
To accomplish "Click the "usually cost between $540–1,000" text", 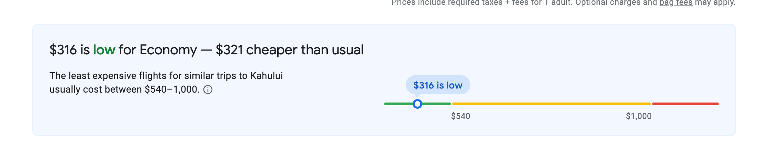I will pos(124,90).
